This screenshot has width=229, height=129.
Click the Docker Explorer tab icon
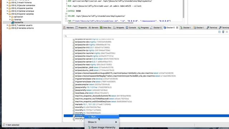click(x=165, y=28)
